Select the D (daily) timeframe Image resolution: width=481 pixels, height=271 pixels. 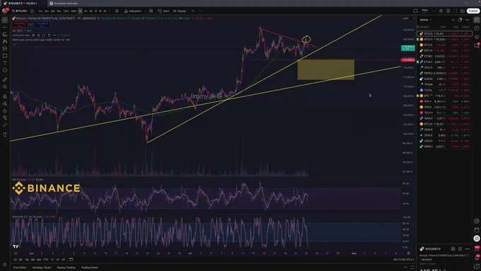pyautogui.click(x=95, y=11)
